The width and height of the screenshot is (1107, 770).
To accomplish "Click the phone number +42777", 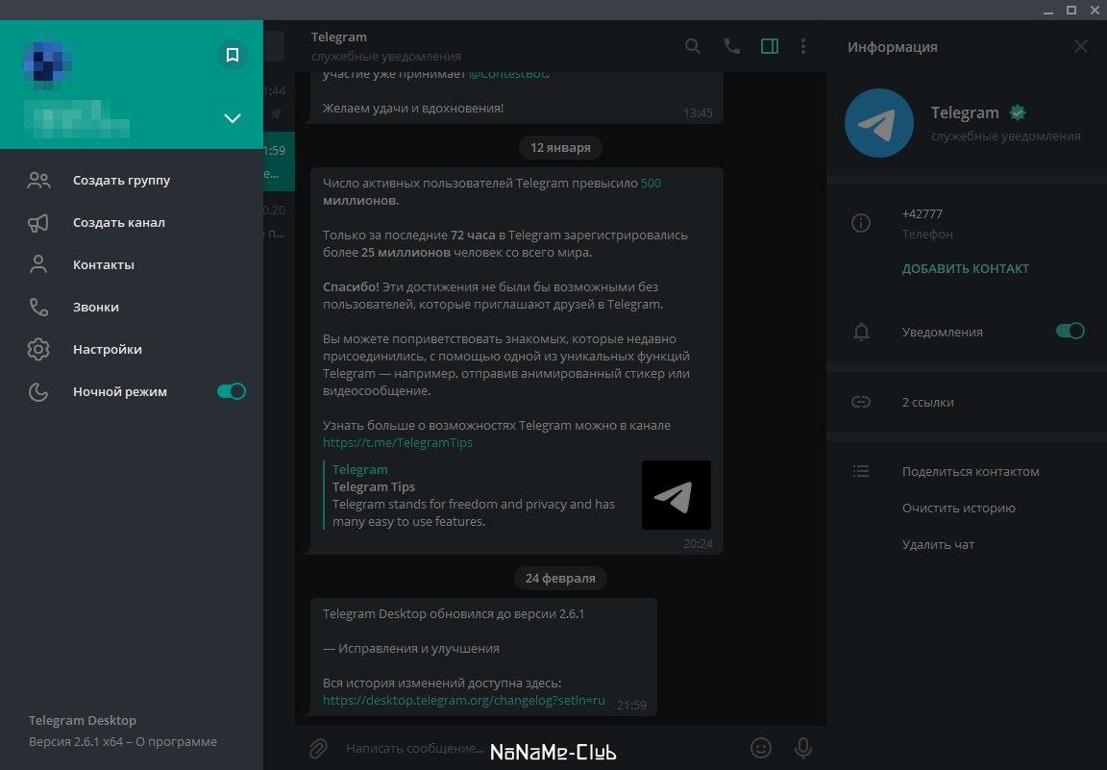I will [922, 214].
